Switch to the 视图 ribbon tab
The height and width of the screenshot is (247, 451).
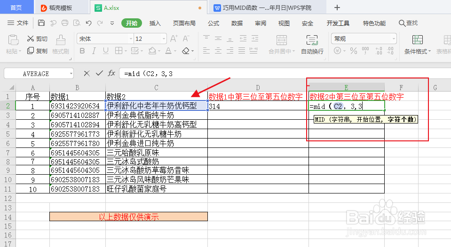pos(284,23)
